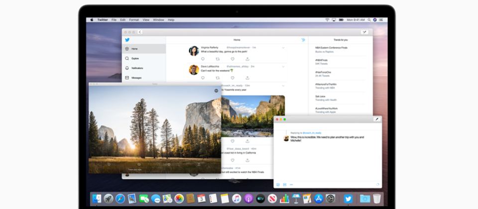Open the Format menu
Screen dimensions: 478x209
tap(134, 20)
